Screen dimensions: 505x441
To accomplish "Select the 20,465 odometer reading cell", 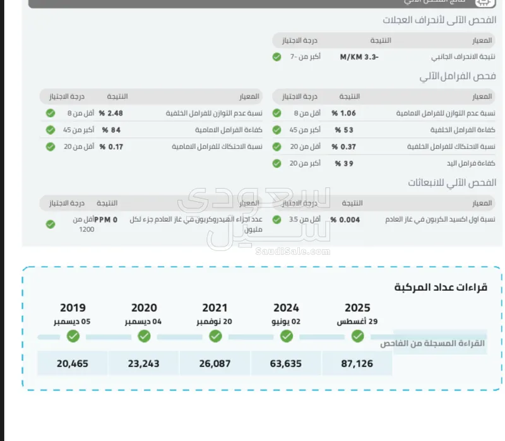I will tap(72, 364).
